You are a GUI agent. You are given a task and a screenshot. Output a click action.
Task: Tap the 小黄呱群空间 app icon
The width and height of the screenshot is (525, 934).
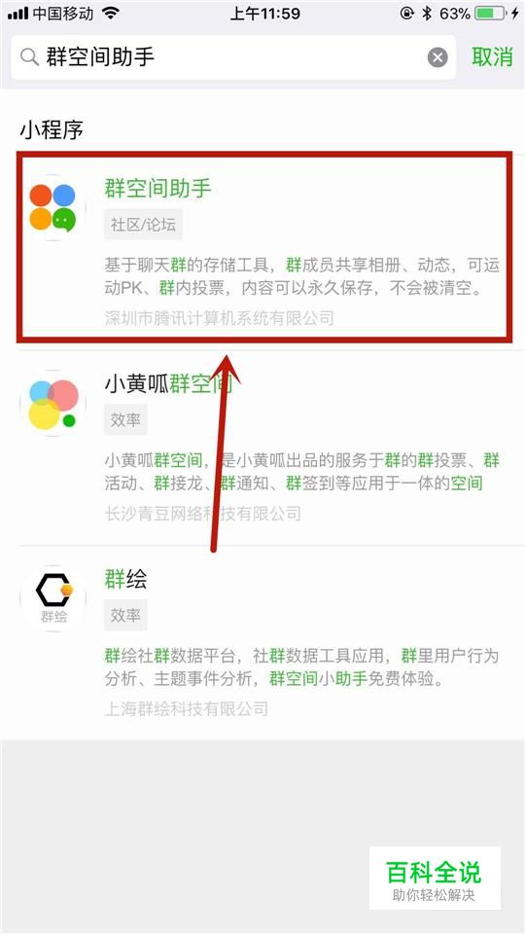(x=52, y=403)
